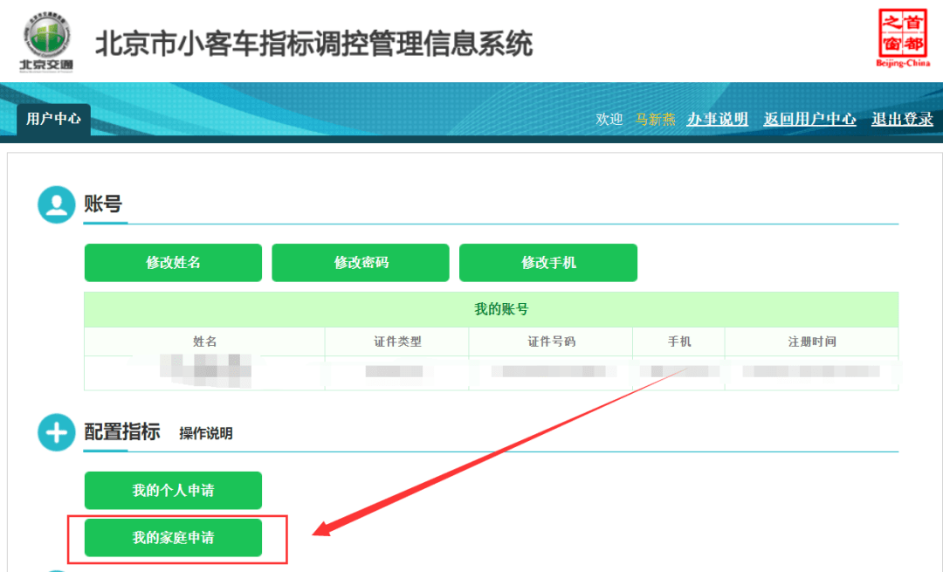Switch to the 用户中心 tab
Viewport: 943px width, 572px height.
pos(53,119)
